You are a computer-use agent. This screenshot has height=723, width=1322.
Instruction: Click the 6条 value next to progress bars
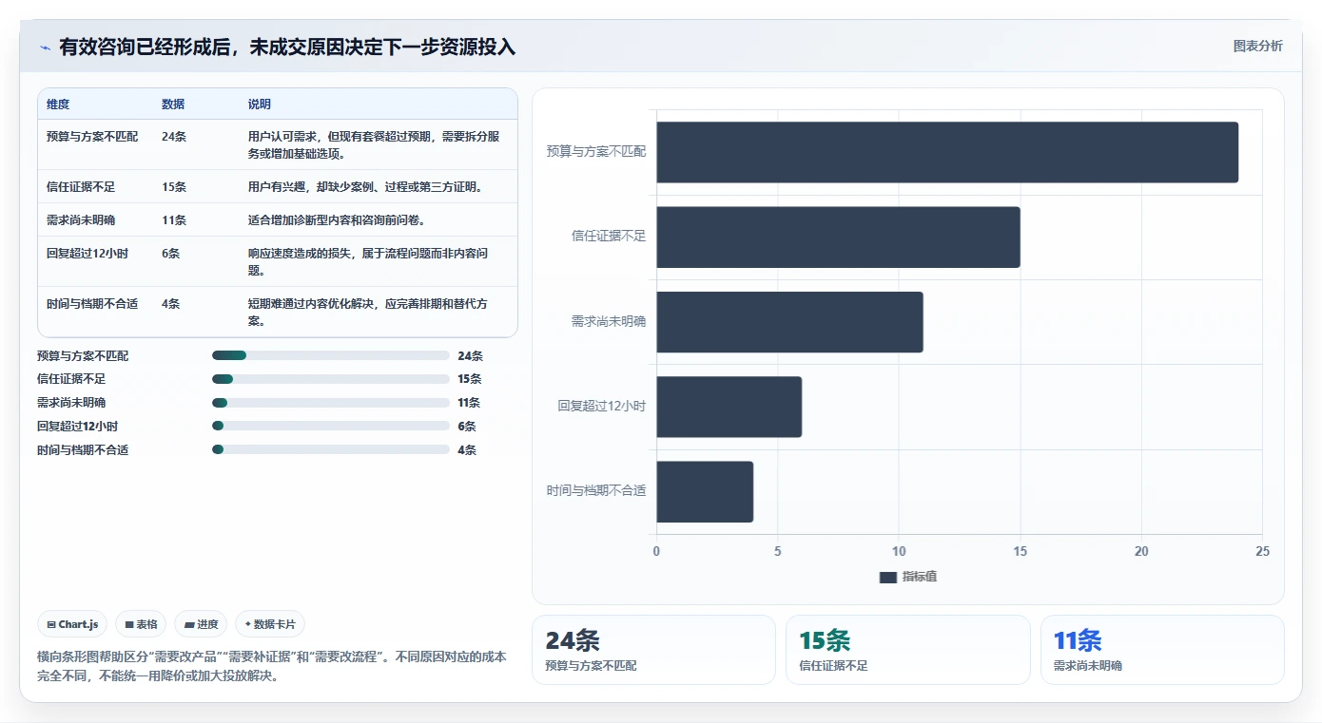point(467,427)
